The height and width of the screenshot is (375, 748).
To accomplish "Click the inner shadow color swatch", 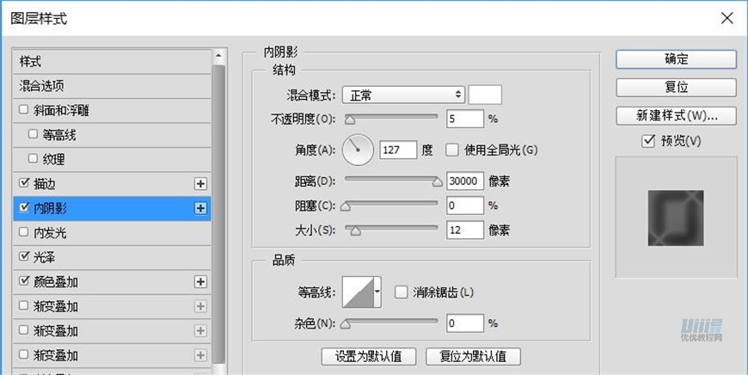I will [485, 95].
